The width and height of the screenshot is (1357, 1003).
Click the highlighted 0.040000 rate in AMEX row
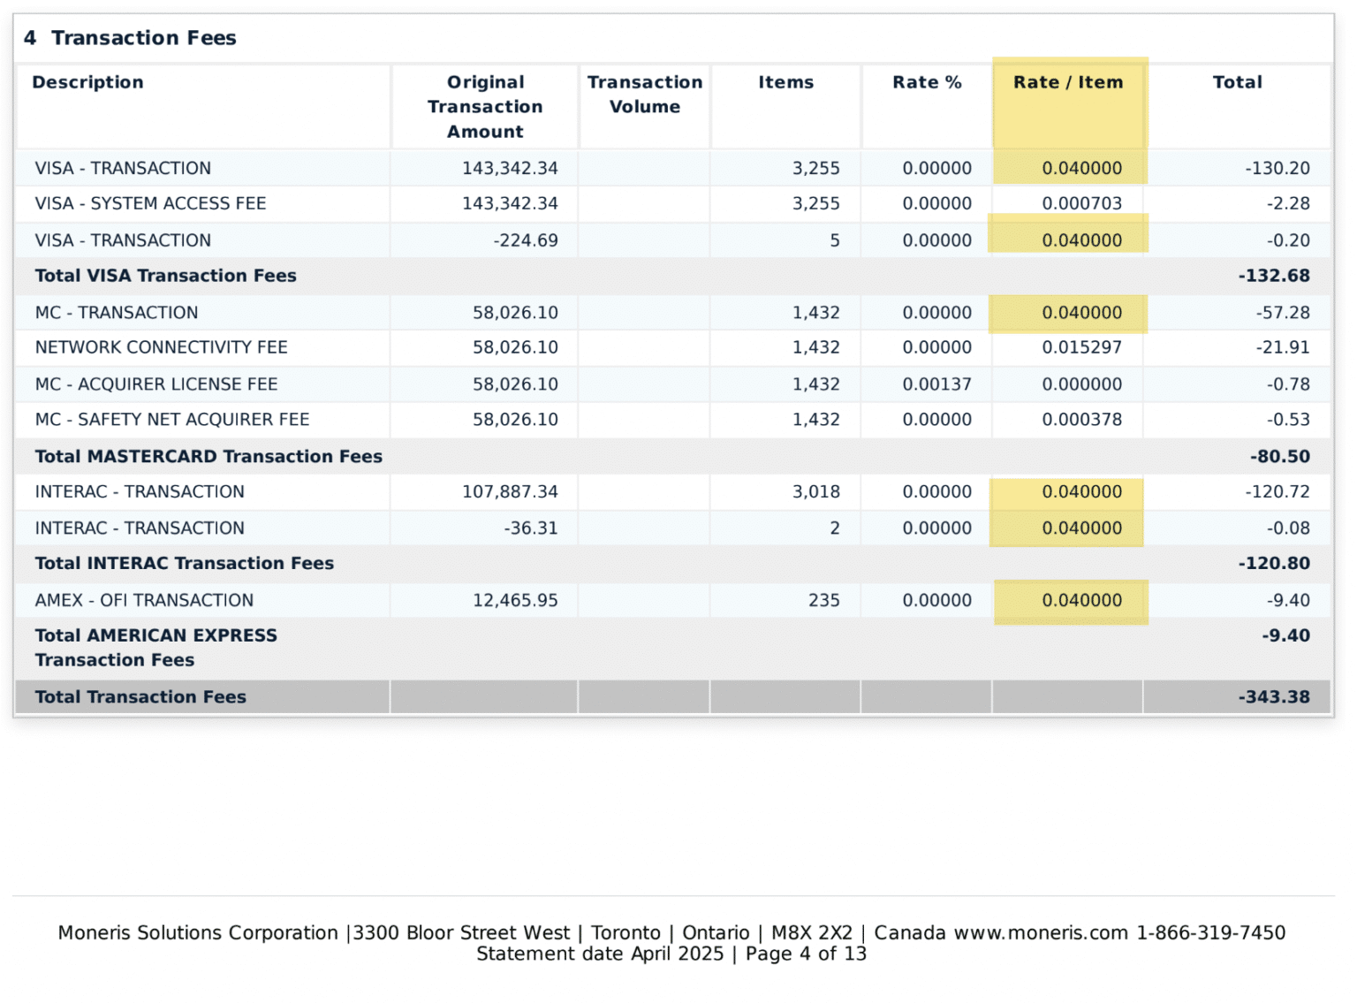coord(1081,600)
